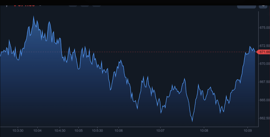Click the 665.00 price axis label
The width and height of the screenshot is (270, 137).
264,100
